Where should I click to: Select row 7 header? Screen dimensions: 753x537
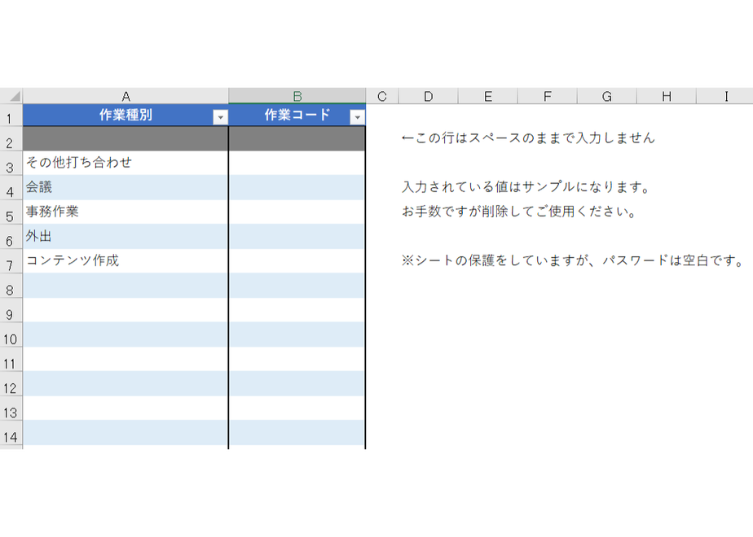[x=11, y=261]
